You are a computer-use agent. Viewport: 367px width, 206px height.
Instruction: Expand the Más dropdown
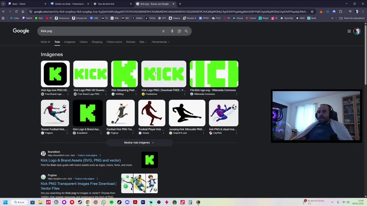pos(143,42)
